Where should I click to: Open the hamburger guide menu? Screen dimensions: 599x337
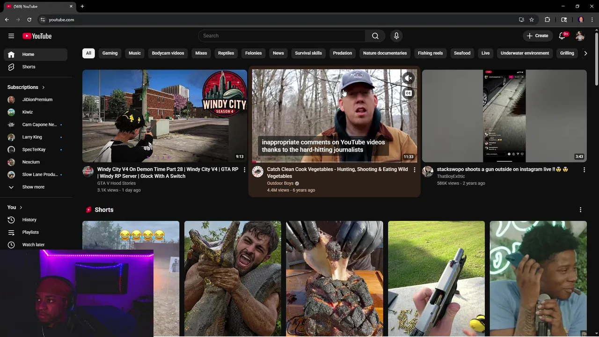click(11, 36)
